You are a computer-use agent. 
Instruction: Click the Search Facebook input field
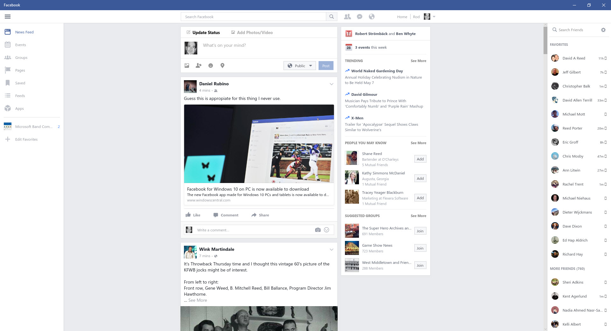(x=253, y=17)
